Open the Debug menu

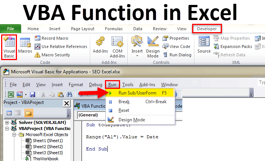tap(96, 85)
